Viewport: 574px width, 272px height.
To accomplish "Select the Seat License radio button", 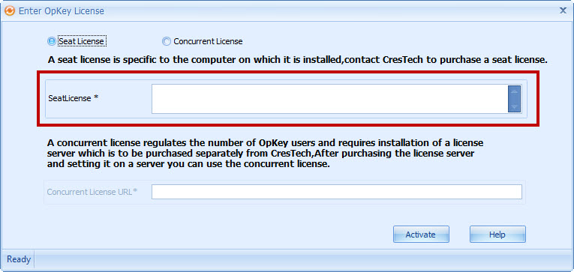I will point(52,41).
